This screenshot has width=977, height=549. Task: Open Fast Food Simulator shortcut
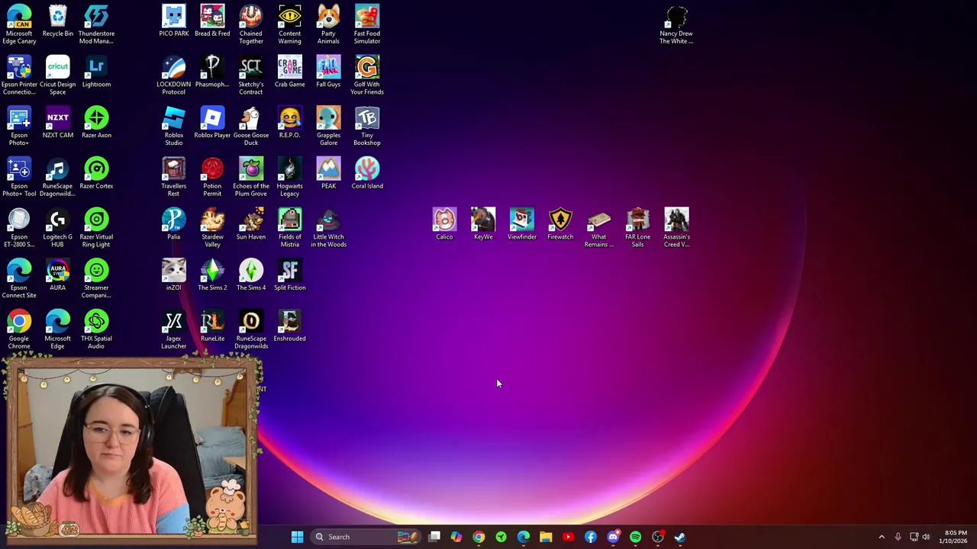click(x=367, y=24)
